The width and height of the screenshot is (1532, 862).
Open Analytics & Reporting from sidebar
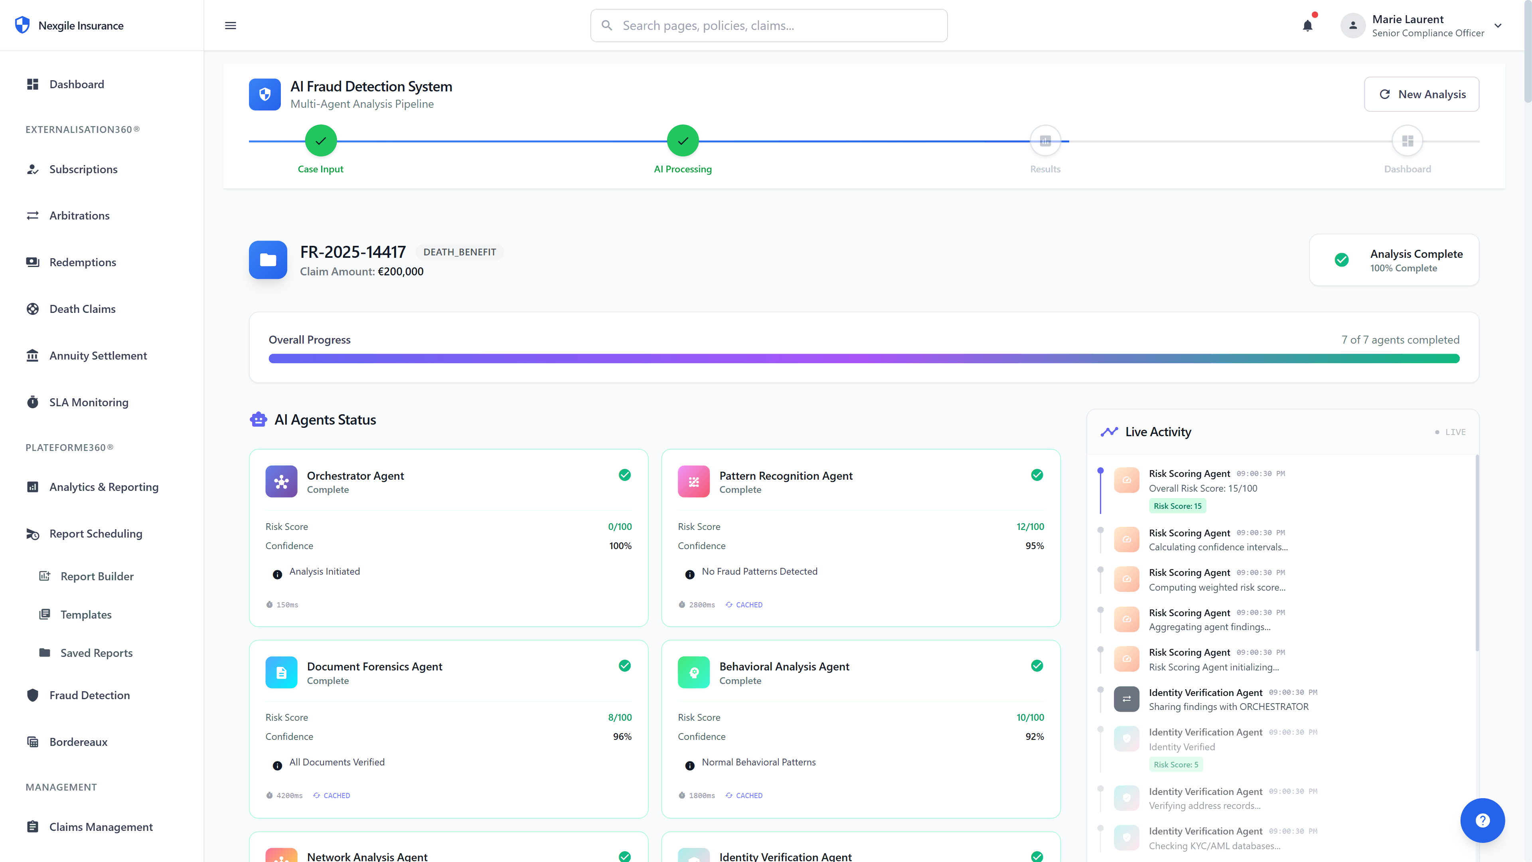[x=103, y=486]
